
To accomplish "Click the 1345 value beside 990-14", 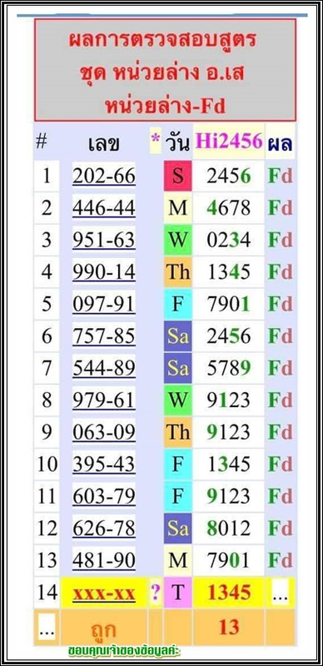I will (x=229, y=272).
